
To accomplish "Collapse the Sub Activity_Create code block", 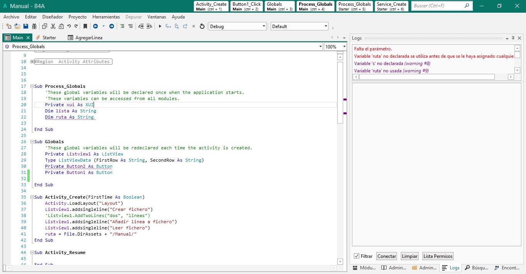I will click(x=32, y=197).
